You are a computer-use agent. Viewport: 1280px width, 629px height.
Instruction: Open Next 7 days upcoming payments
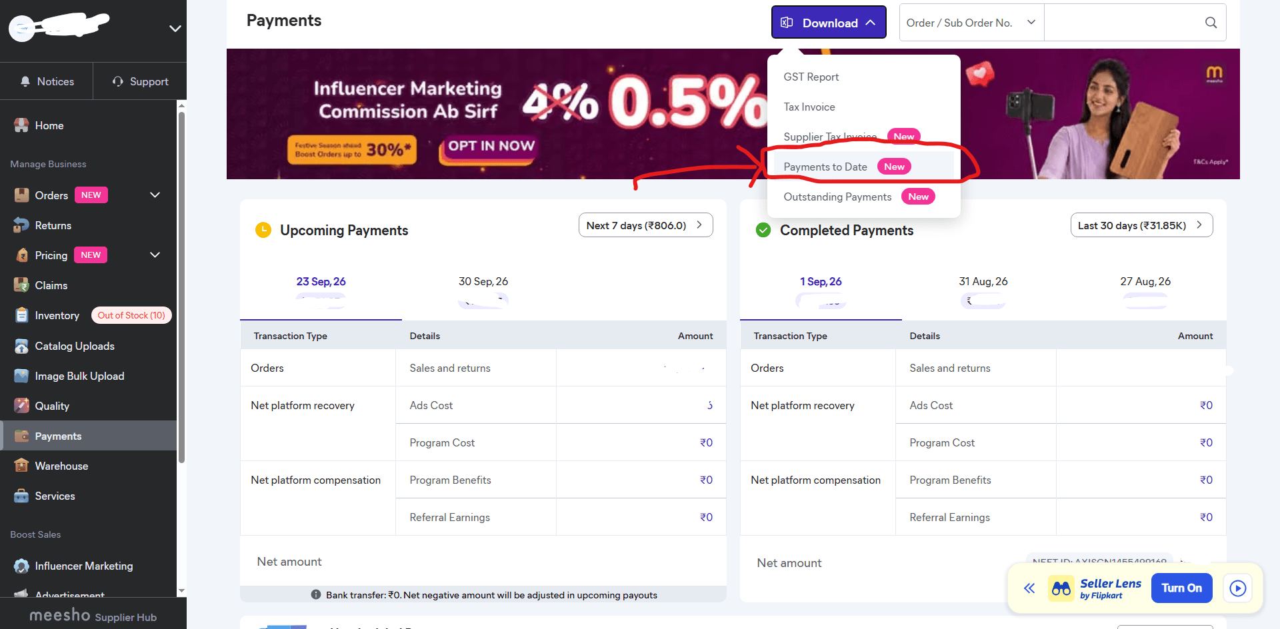click(645, 225)
